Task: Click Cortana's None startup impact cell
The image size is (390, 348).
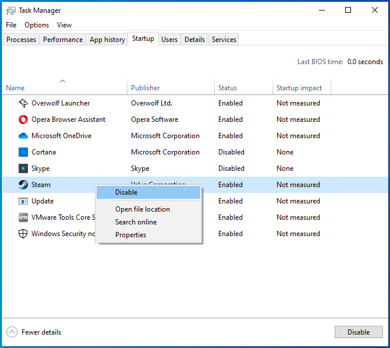Action: [285, 152]
